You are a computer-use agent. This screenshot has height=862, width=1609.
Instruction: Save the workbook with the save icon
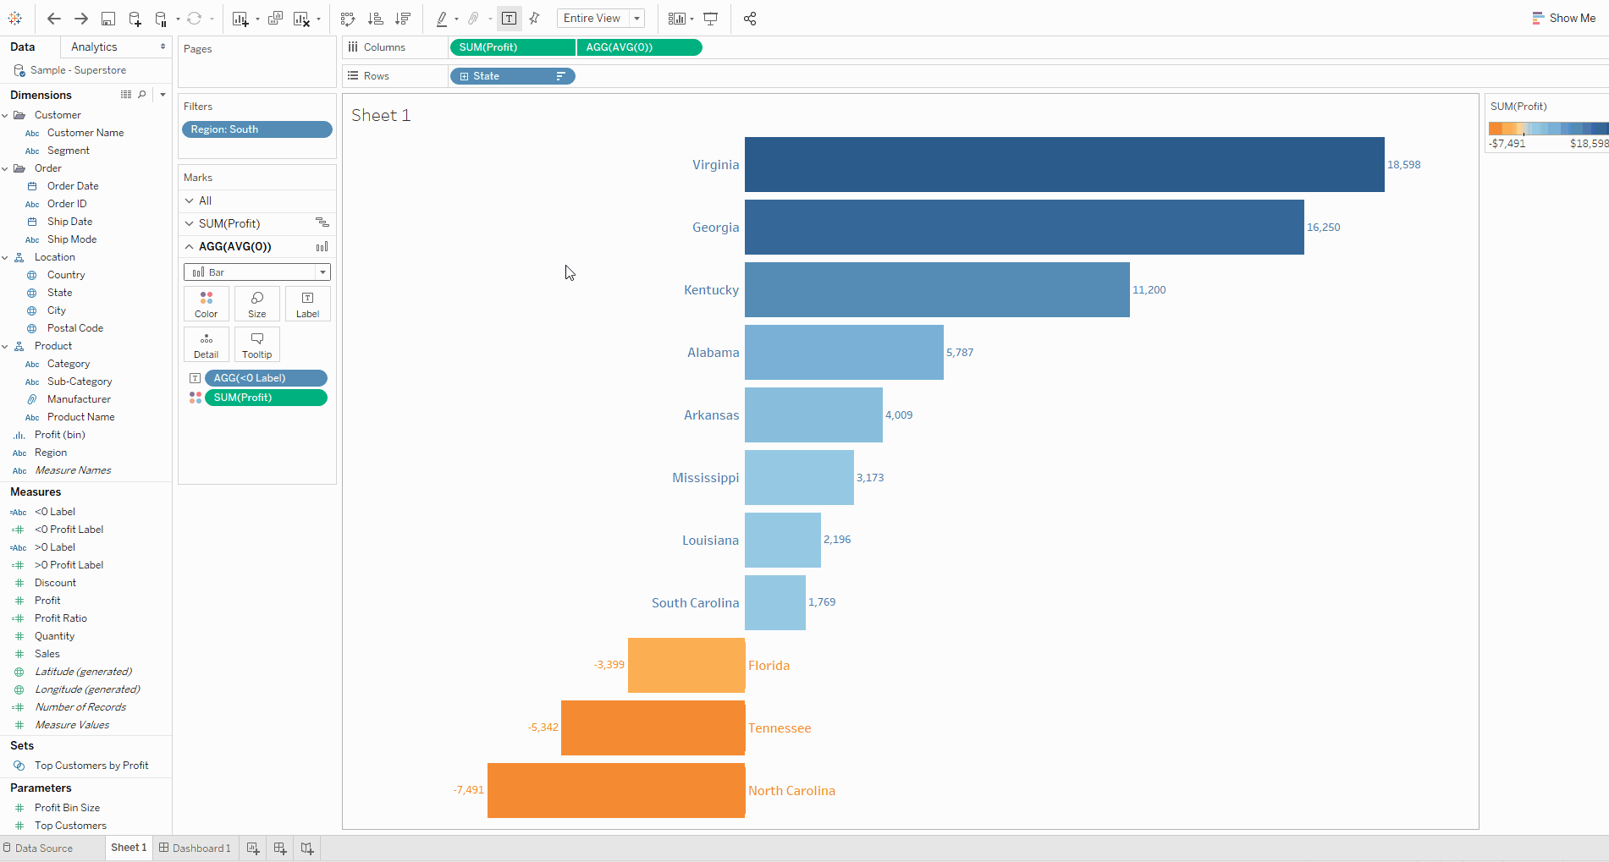coord(108,18)
